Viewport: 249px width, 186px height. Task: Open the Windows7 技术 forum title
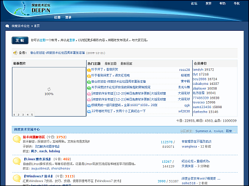pos(38,176)
